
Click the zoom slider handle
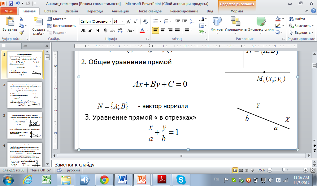[x=284, y=170]
